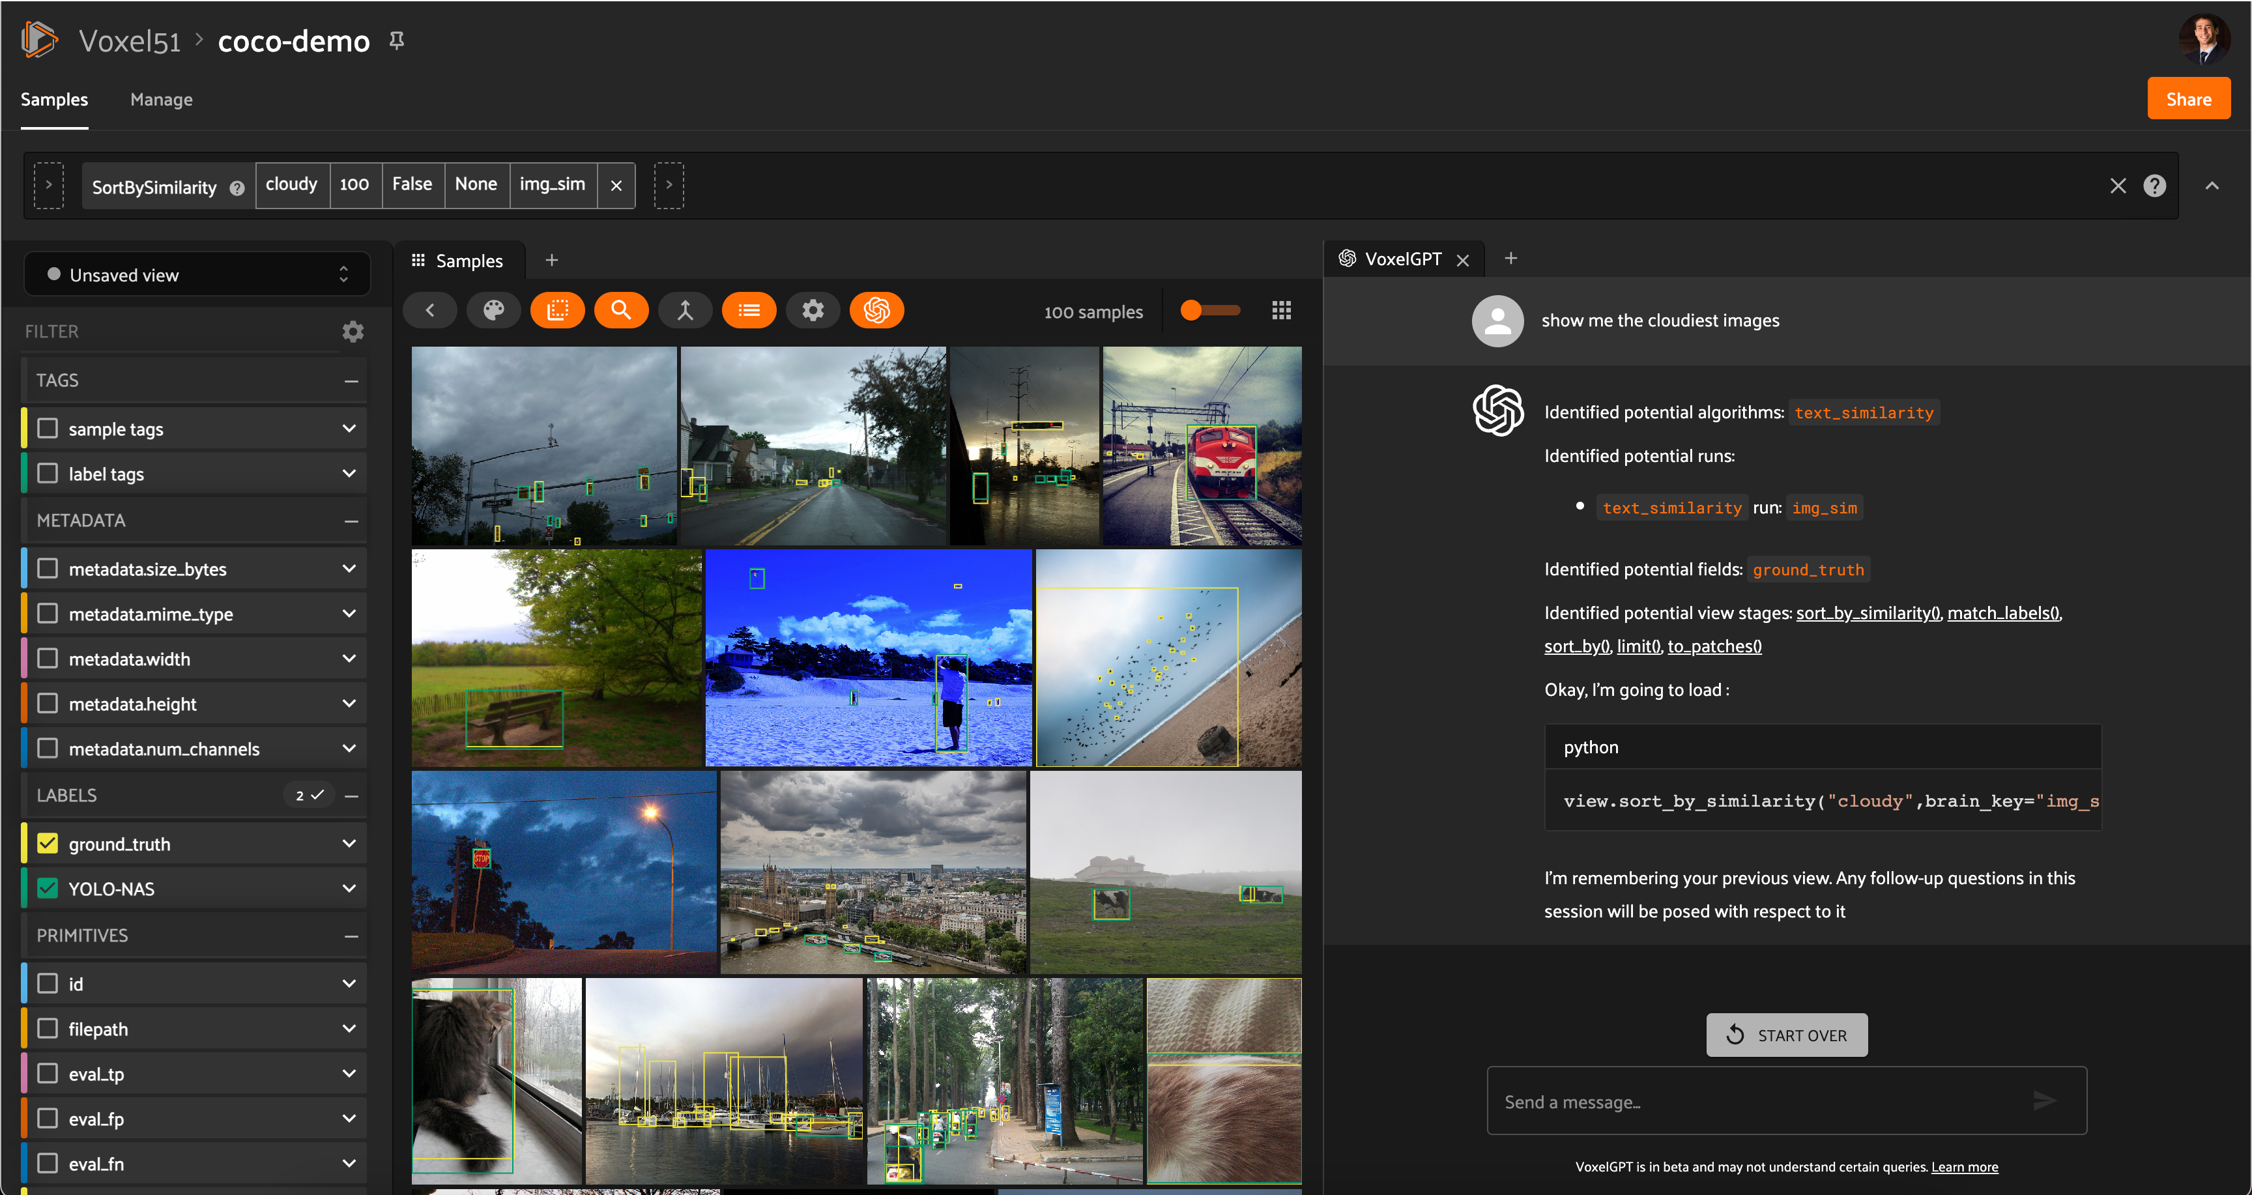Open the color scheme palette icon
This screenshot has width=2252, height=1195.
493,310
